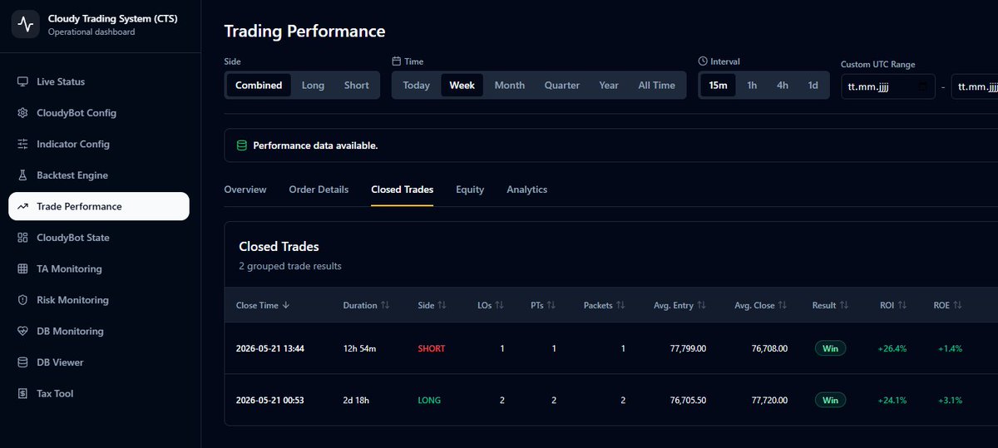Viewport: 998px width, 448px height.
Task: Open Live Status in the sidebar
Action: pyautogui.click(x=99, y=81)
